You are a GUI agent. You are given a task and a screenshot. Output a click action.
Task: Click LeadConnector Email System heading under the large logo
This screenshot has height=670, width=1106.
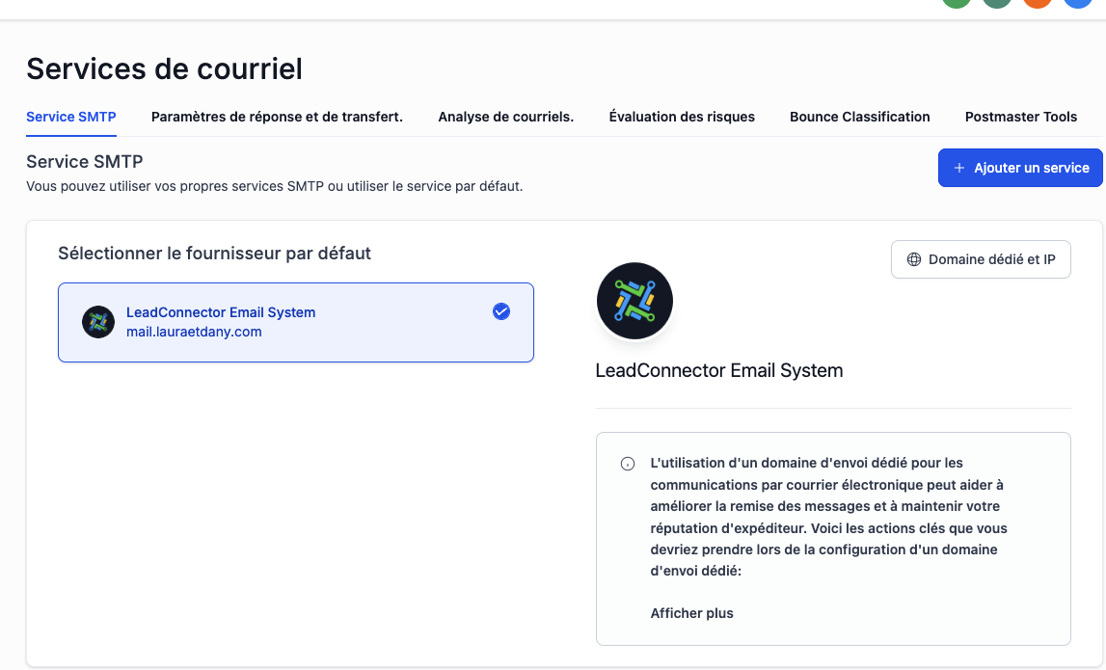[719, 371]
